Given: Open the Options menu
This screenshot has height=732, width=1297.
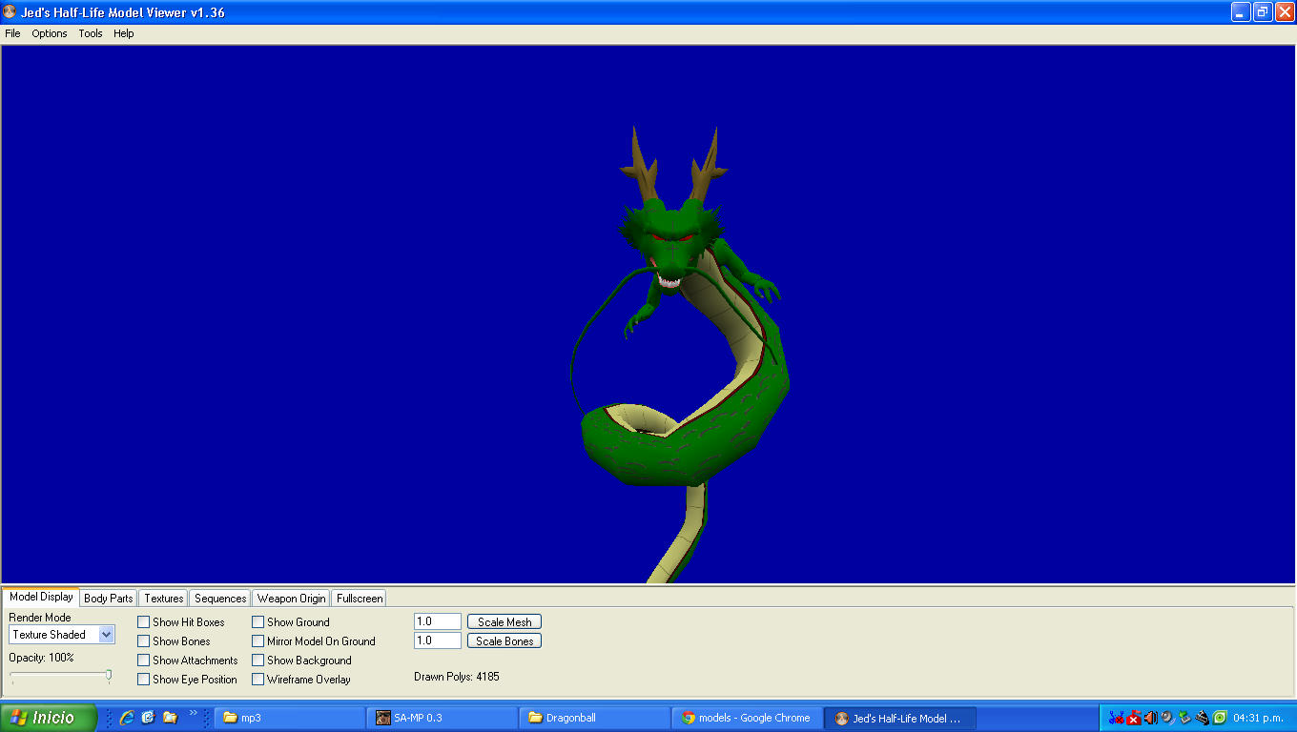Looking at the screenshot, I should pyautogui.click(x=50, y=33).
